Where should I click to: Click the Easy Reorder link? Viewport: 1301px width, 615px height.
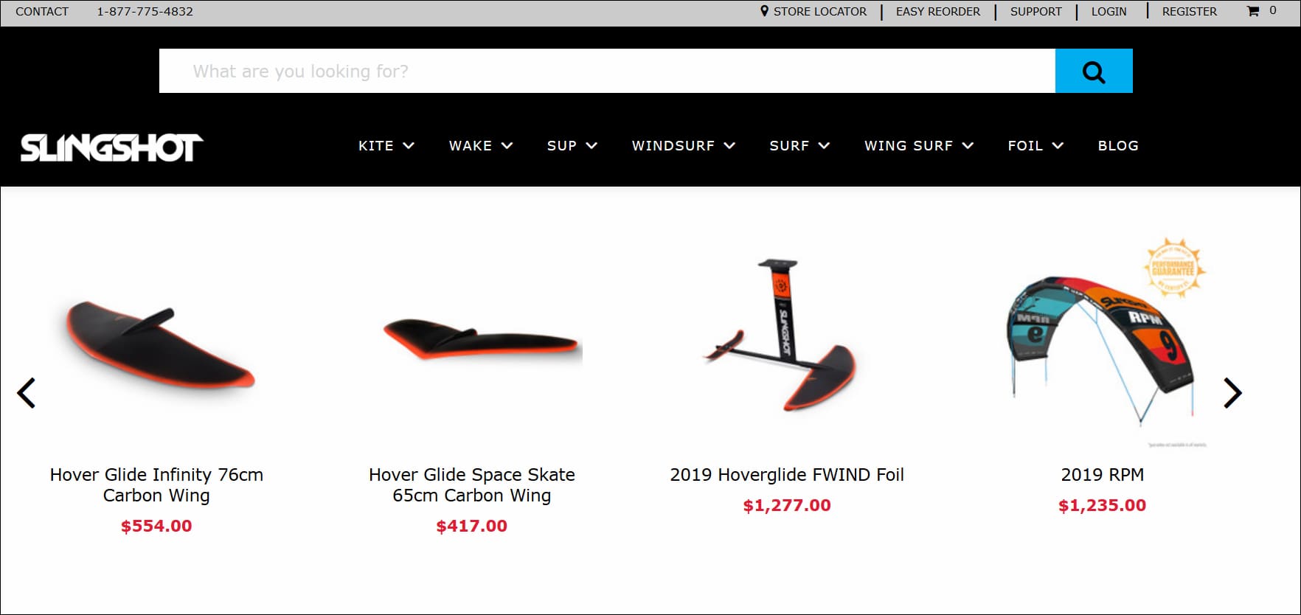[938, 12]
